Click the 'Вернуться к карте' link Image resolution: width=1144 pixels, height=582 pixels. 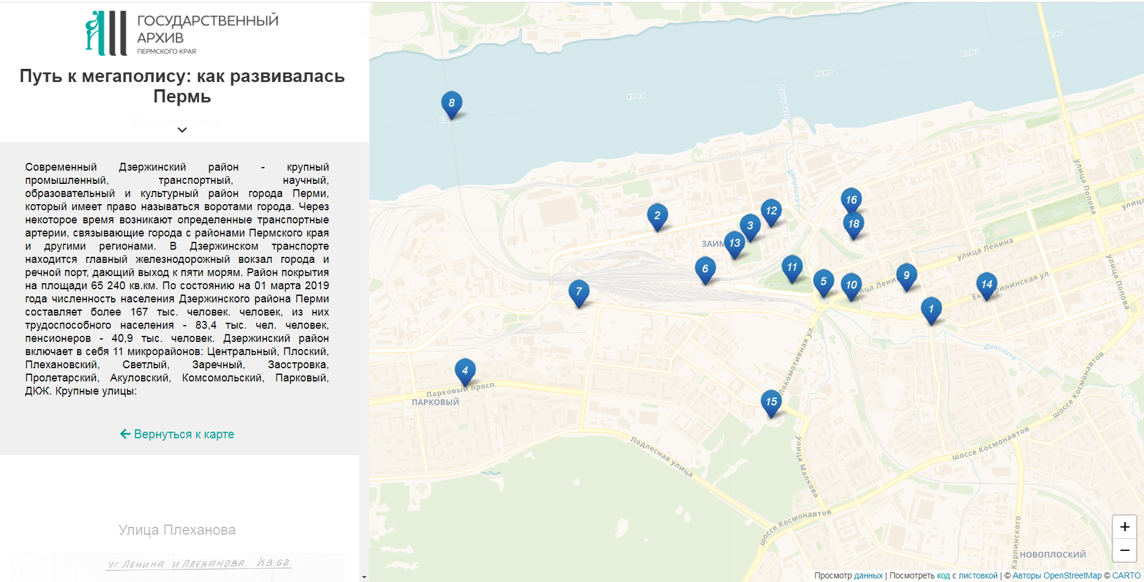[177, 434]
